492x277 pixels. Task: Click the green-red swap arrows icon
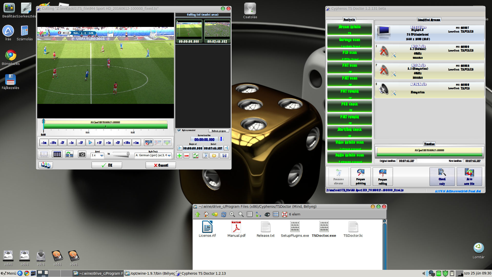click(196, 156)
